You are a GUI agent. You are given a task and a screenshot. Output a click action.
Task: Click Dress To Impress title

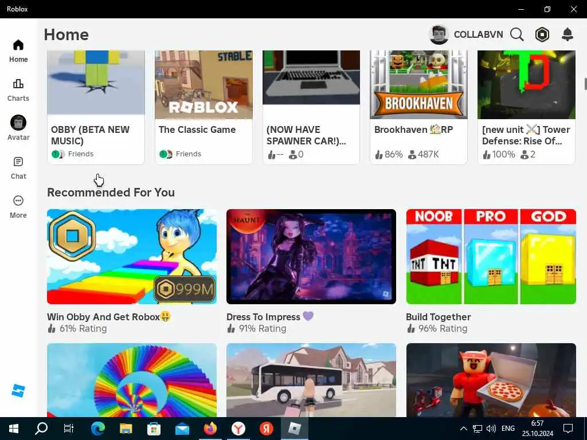pos(269,316)
